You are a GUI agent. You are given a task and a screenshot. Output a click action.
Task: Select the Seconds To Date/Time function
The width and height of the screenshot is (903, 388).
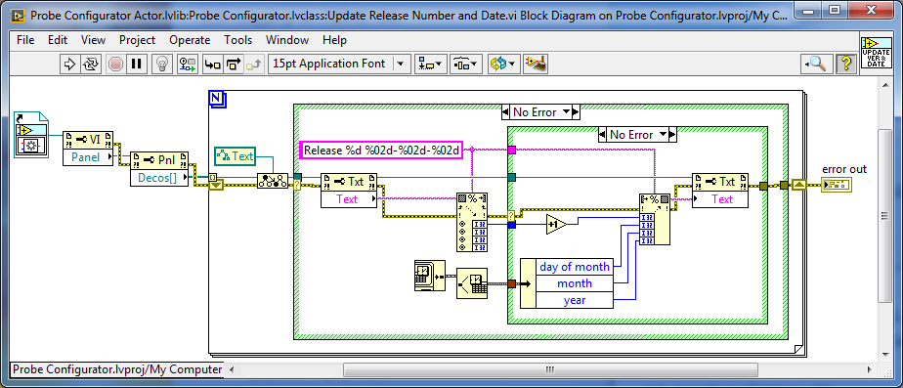472,282
